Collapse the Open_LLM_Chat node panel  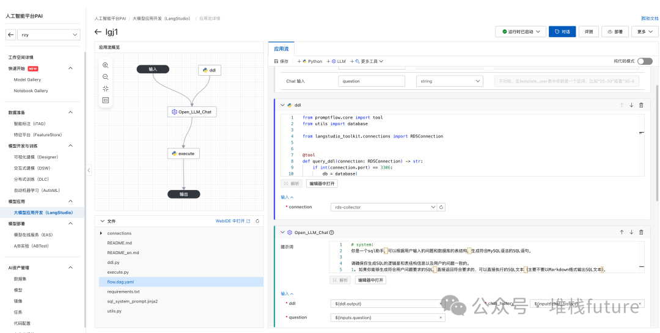(x=282, y=232)
